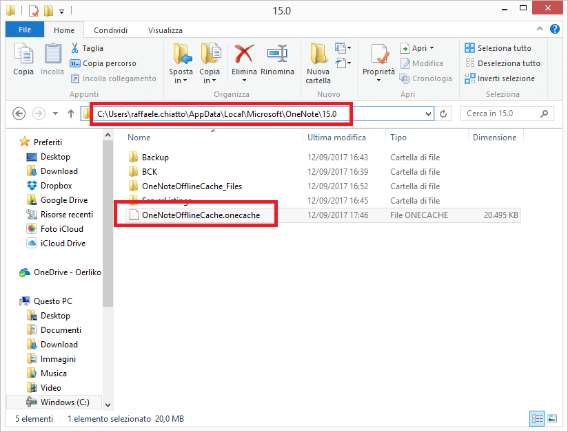This screenshot has height=432, width=568.
Task: Click the up-one-level arrow icon
Action: (71, 114)
